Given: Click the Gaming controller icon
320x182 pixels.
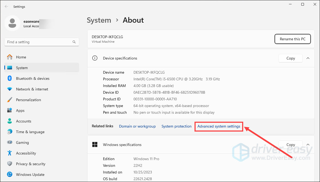Looking at the screenshot, I should pyautogui.click(x=10, y=142).
